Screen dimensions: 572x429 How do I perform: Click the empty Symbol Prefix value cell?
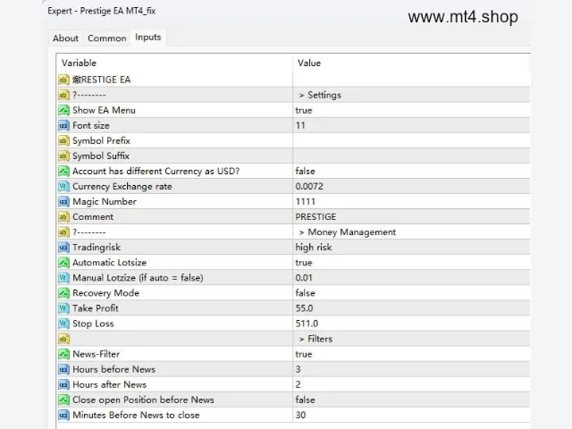point(411,141)
